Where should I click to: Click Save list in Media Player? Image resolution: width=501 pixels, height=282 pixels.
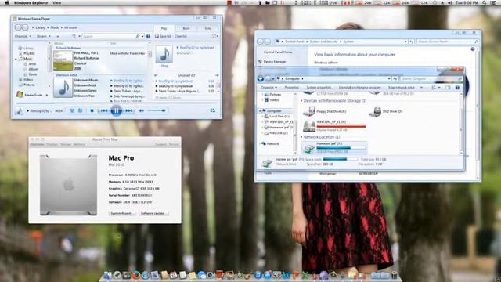coord(163,37)
